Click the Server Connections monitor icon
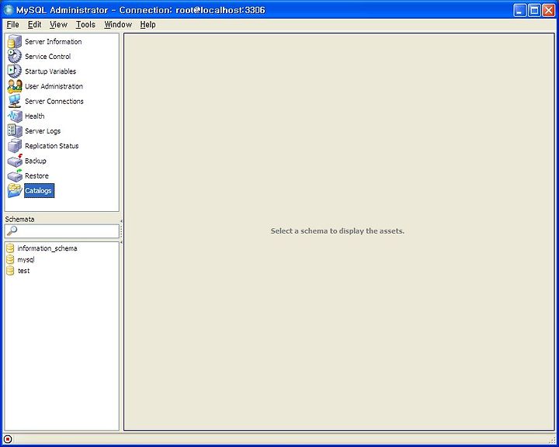559x447 pixels. tap(15, 101)
